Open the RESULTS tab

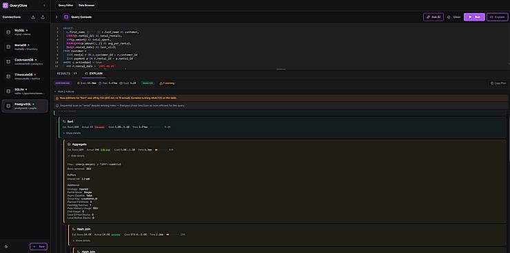67,74
